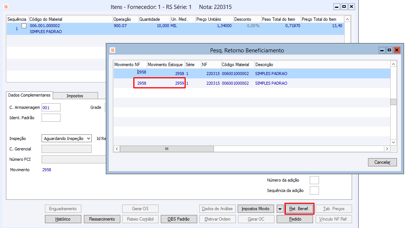Minimize the Pesq. Retorno Beneficiamento dialog
Screen dimensions: 407x228
point(382,50)
